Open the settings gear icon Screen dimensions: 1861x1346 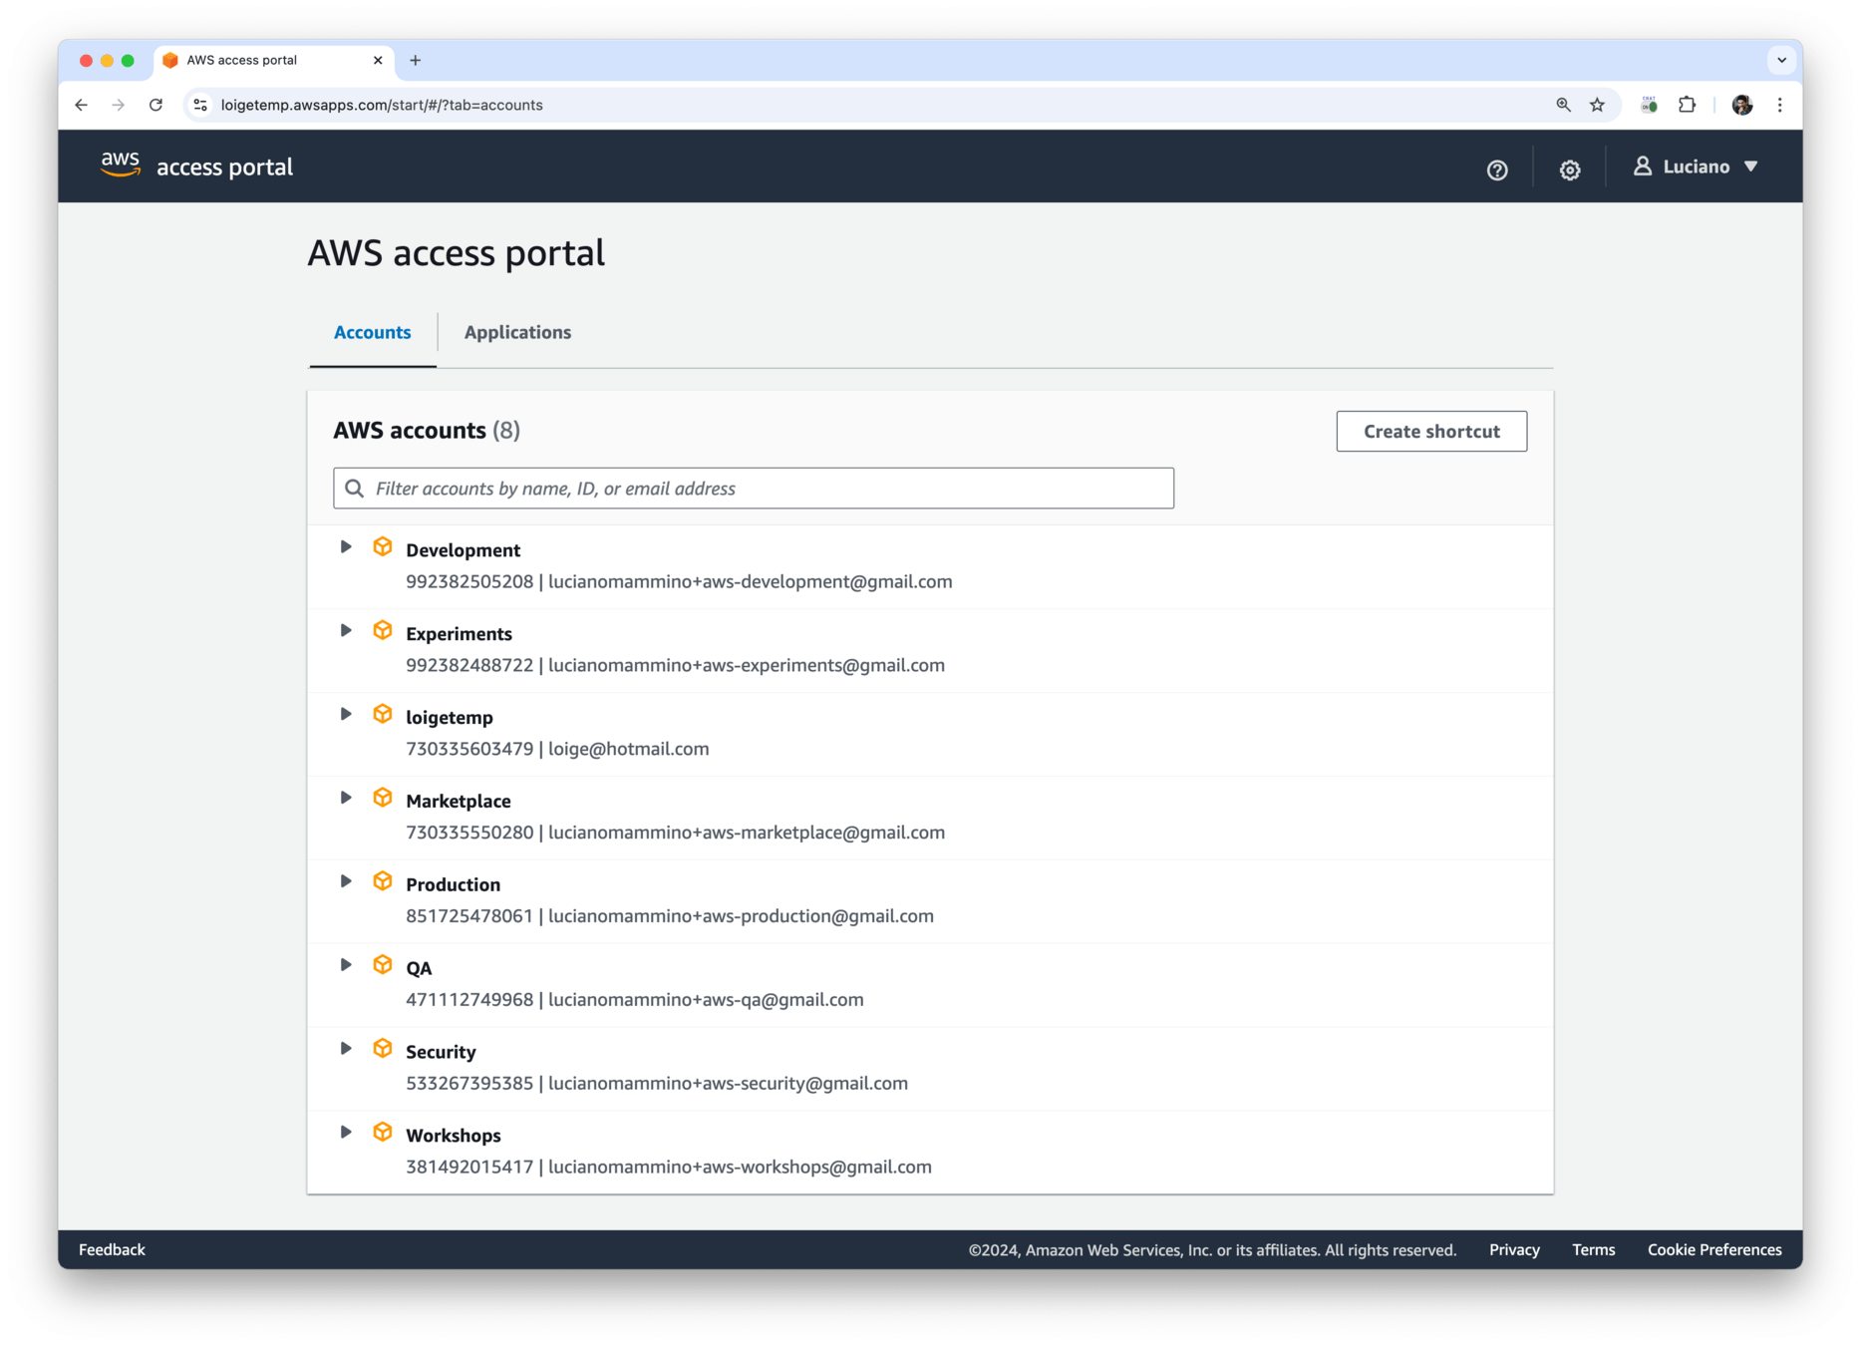tap(1570, 169)
